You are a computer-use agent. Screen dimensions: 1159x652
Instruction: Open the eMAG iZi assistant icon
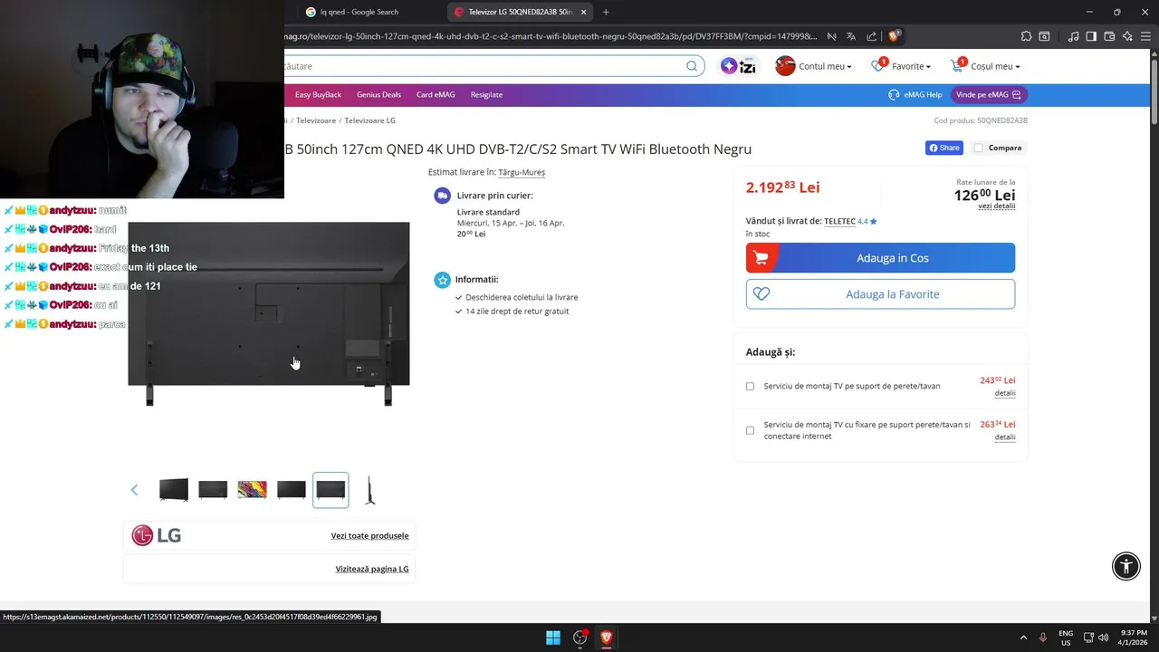738,66
